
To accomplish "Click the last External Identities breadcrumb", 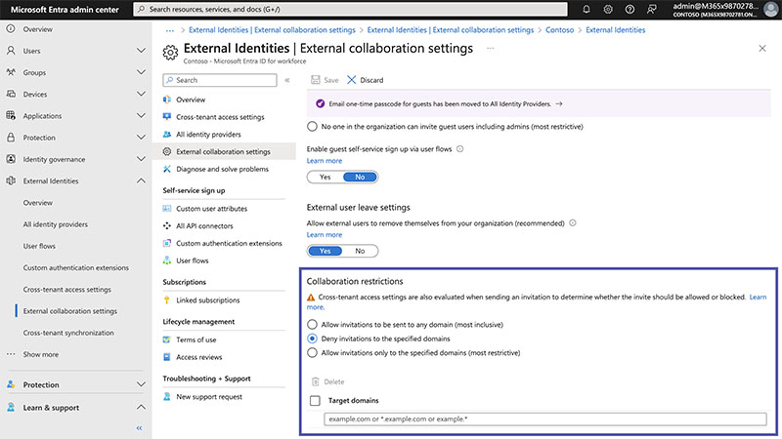I will (616, 30).
